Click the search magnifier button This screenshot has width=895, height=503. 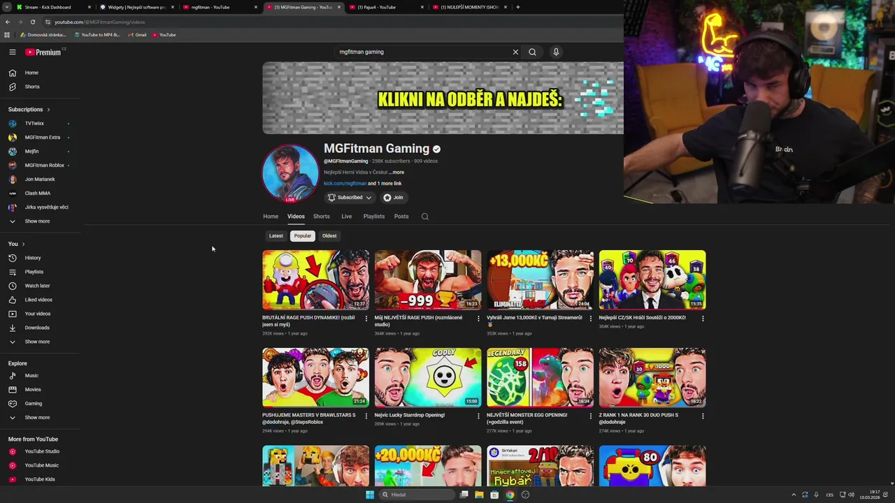[x=532, y=52]
